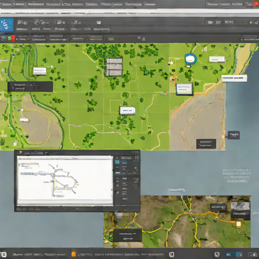Click the gray button at side panel bottom
The width and height of the screenshot is (259, 259).
pyautogui.click(x=125, y=199)
